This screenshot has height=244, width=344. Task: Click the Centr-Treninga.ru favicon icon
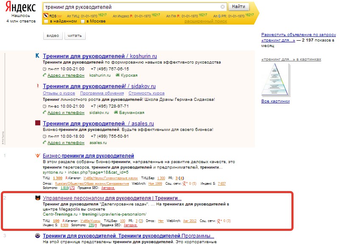38,198
